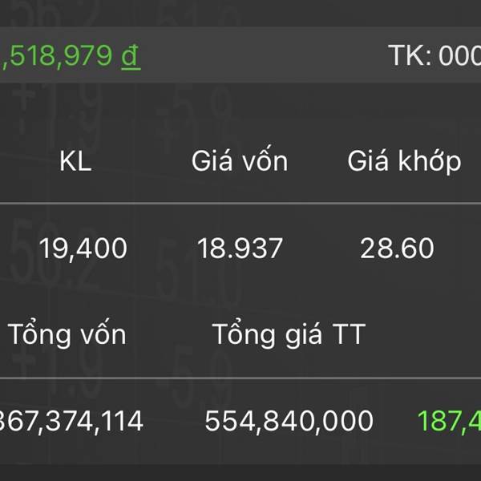Select the Giá vốn column header

[x=240, y=161]
